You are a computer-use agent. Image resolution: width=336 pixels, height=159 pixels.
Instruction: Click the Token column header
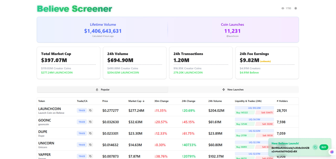(x=41, y=101)
